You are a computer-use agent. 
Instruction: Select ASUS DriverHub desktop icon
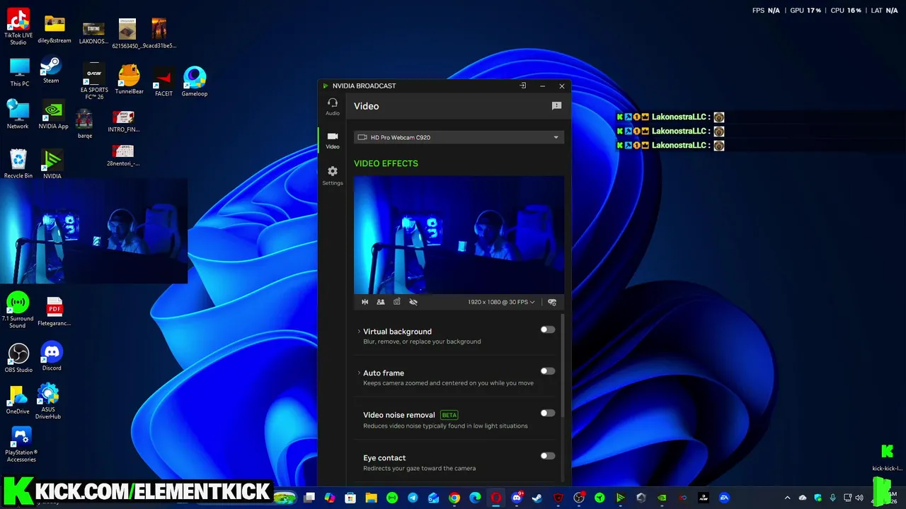[x=48, y=402]
